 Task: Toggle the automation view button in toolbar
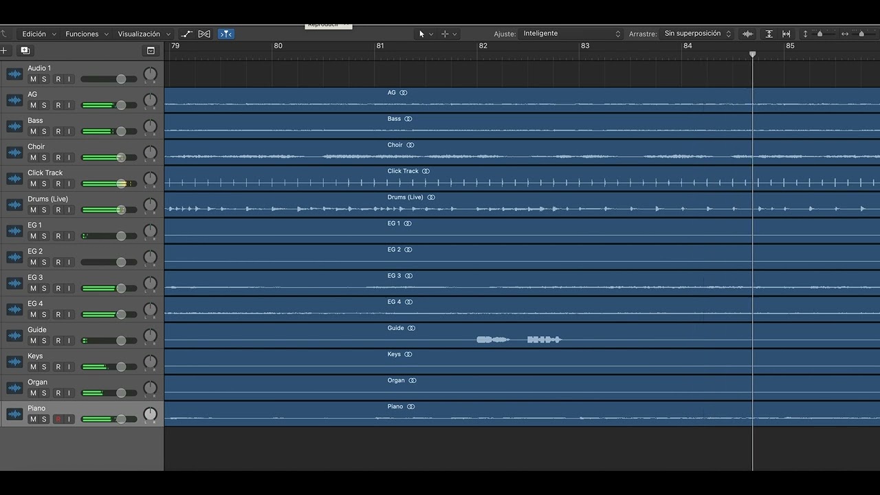(x=187, y=34)
